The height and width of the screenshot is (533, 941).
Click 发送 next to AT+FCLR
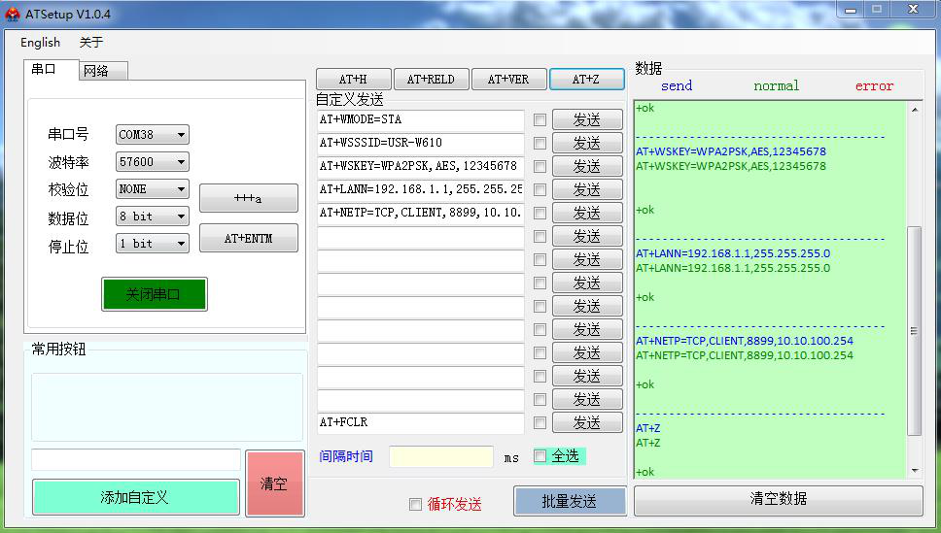coord(587,422)
